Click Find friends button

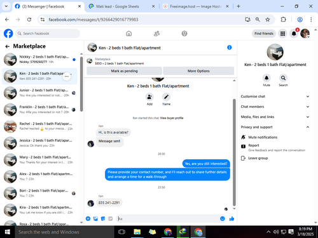pyautogui.click(x=264, y=34)
